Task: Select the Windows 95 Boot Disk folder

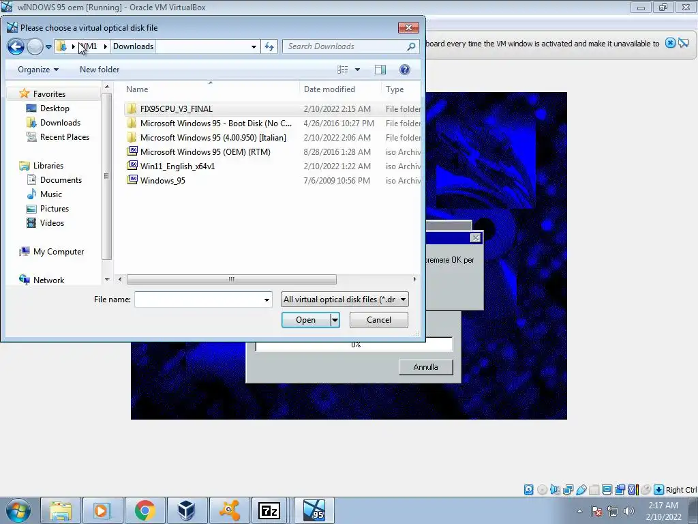Action: click(x=216, y=123)
